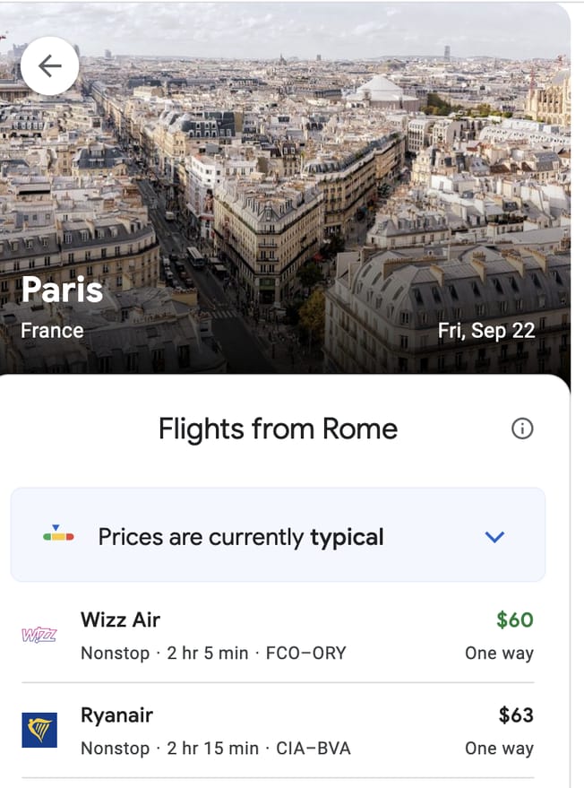Click the Paris cityscape photo
Screen dimensions: 584x788
coord(296,179)
